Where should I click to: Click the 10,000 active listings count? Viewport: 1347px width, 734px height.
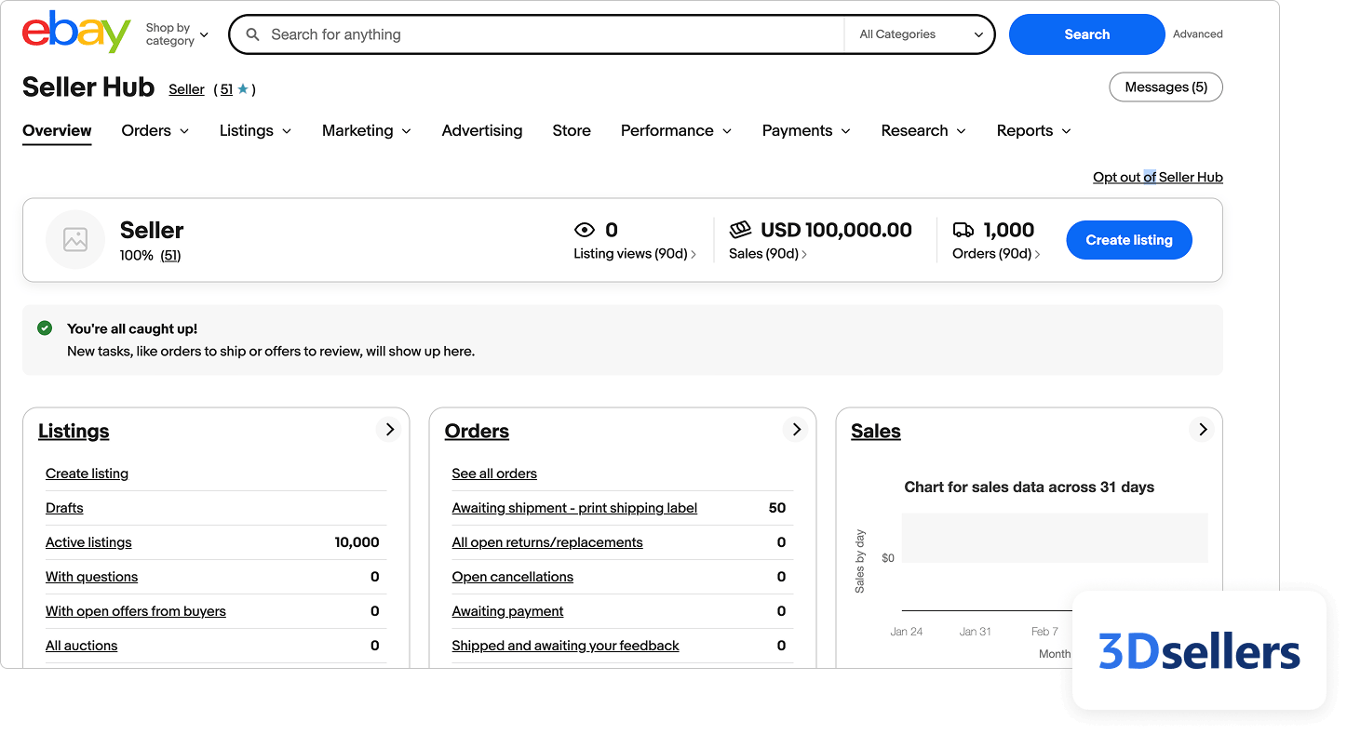(x=357, y=542)
